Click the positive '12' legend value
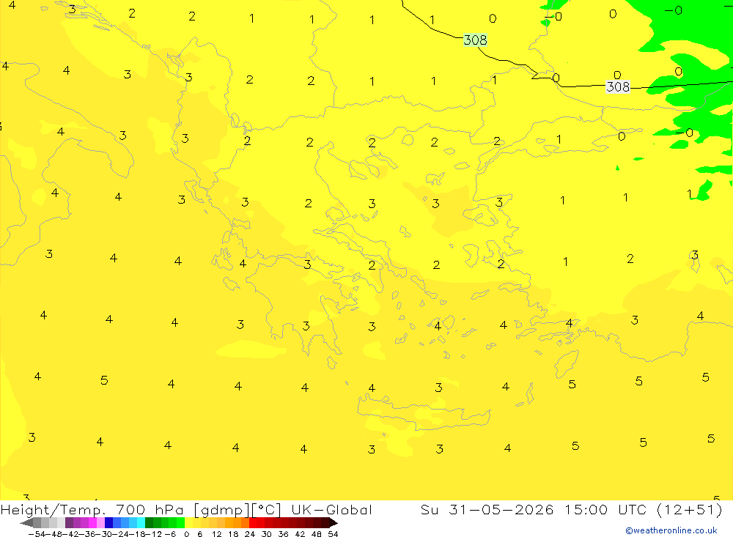Image resolution: width=733 pixels, height=537 pixels. [216, 534]
